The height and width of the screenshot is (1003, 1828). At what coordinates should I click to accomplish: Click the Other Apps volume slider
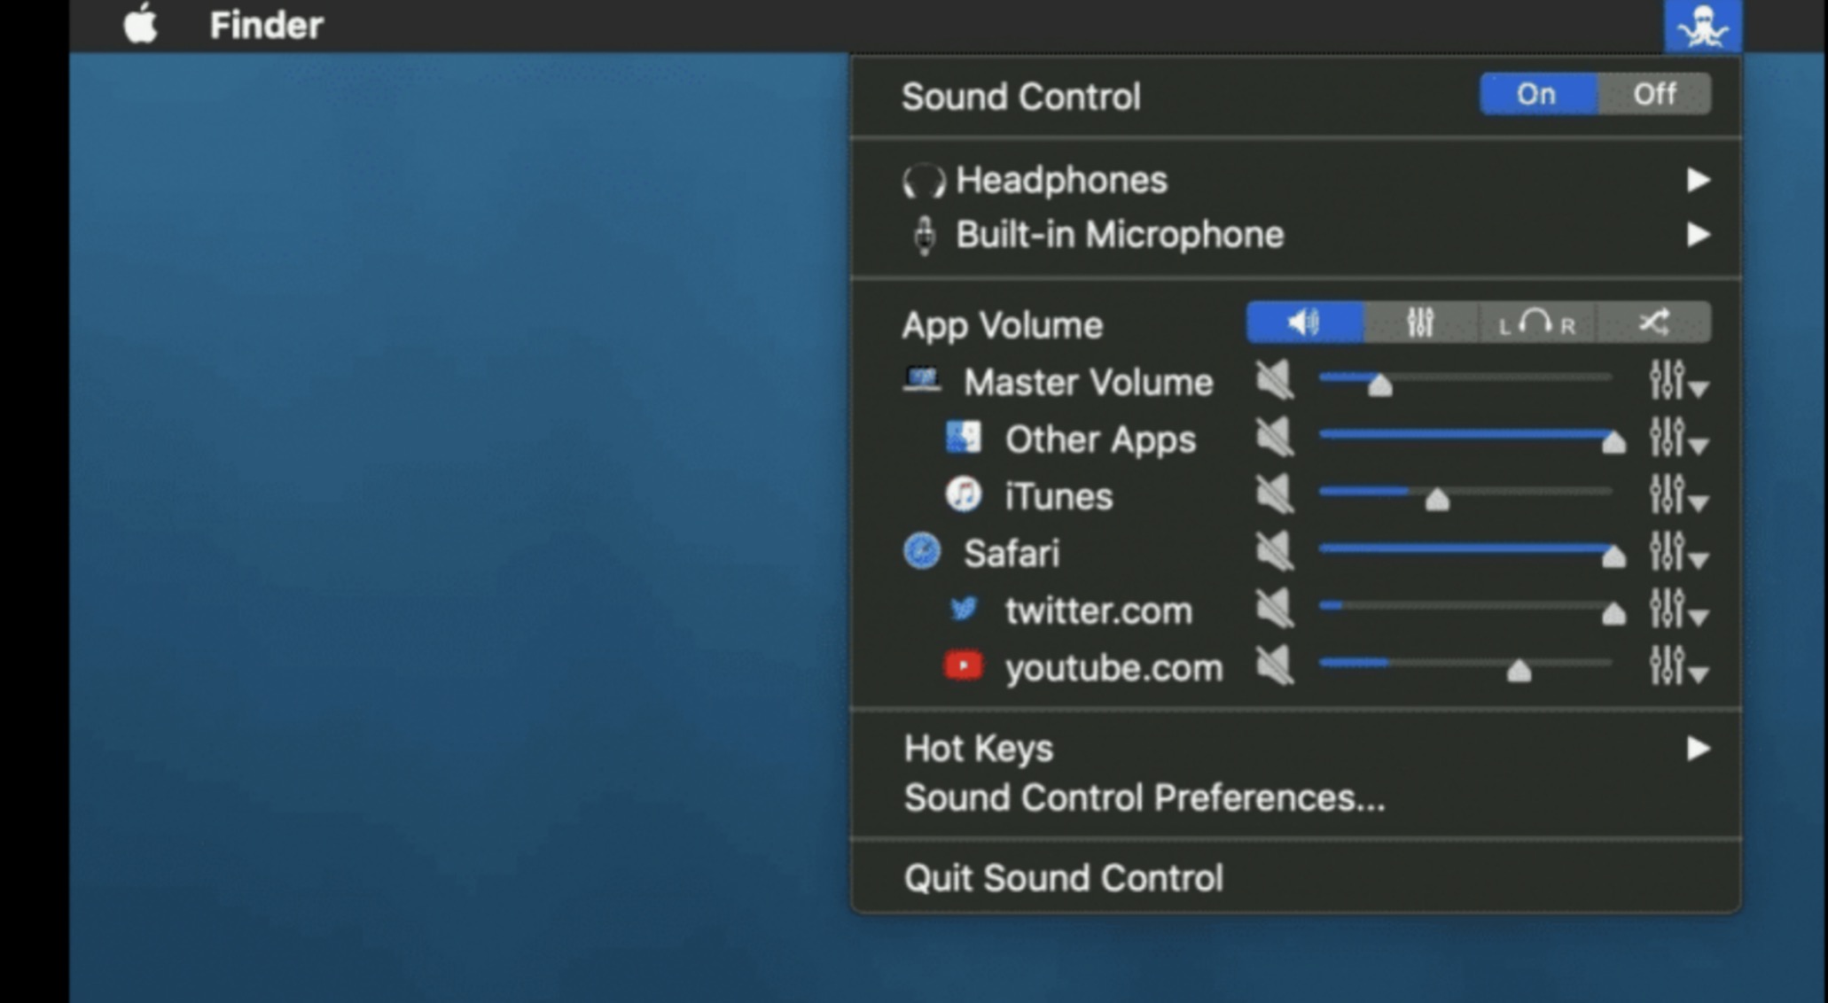click(x=1472, y=438)
